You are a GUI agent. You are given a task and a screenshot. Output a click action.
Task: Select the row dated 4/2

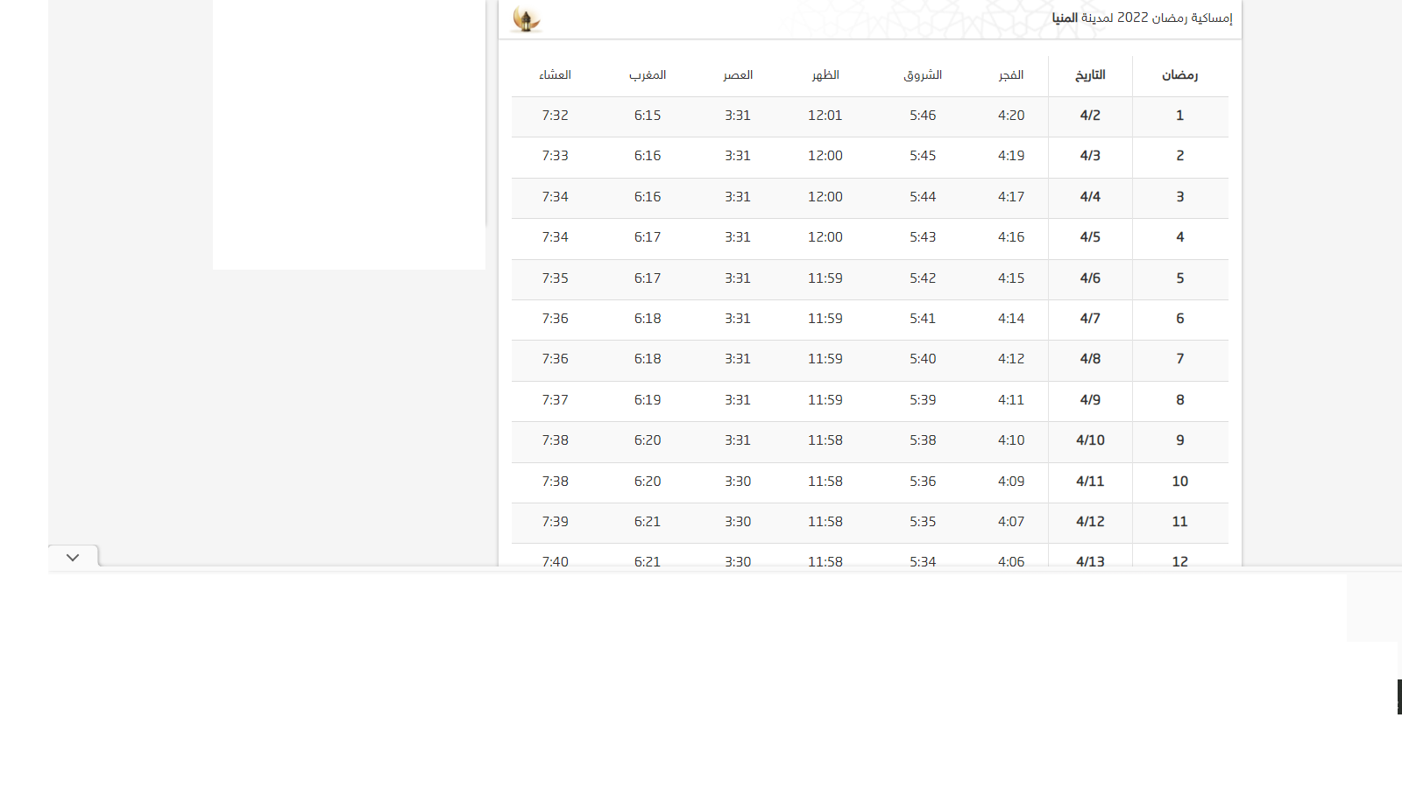[x=1090, y=116]
